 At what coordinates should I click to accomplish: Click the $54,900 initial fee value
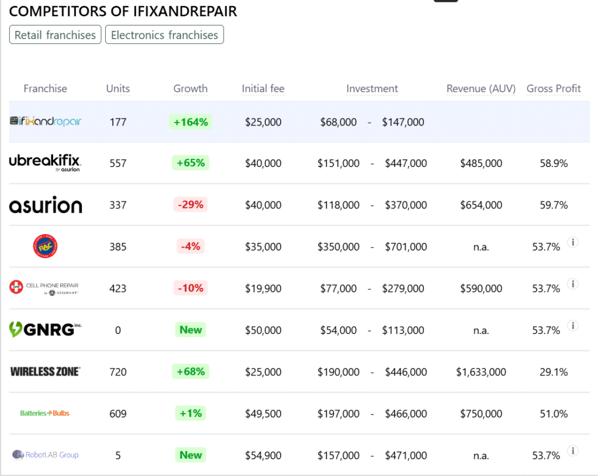click(263, 456)
